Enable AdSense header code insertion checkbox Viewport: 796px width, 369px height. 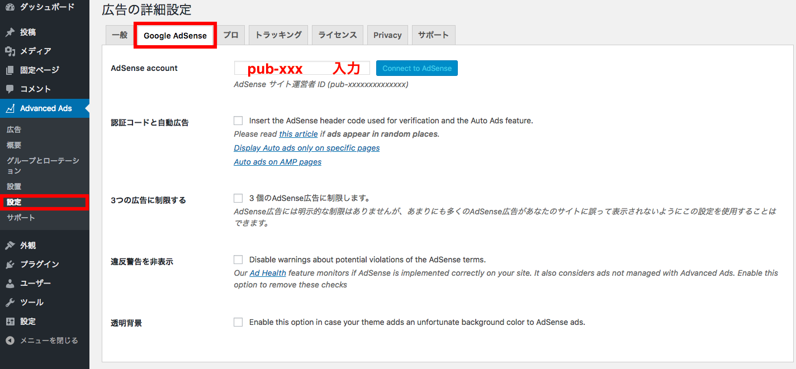coord(238,121)
